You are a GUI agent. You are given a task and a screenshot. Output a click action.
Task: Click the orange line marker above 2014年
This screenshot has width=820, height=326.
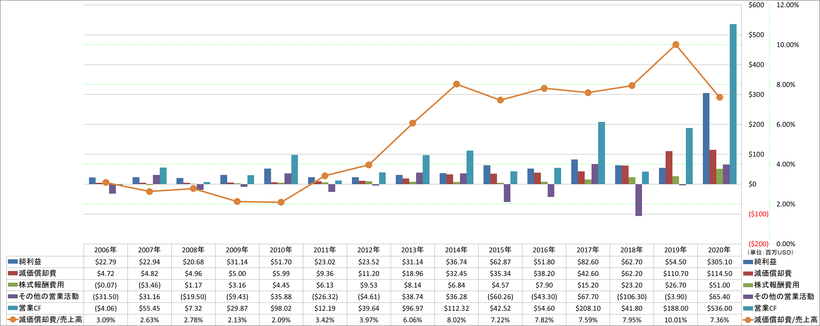[x=456, y=84]
